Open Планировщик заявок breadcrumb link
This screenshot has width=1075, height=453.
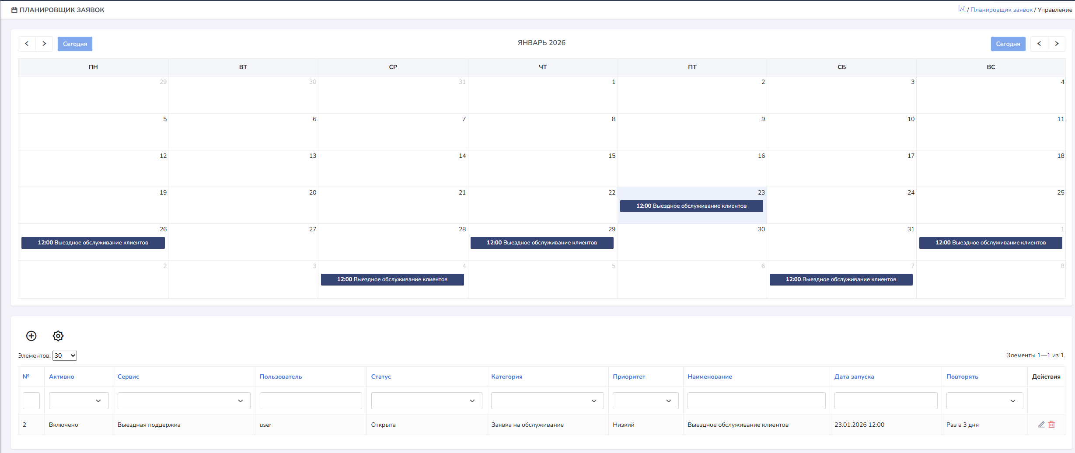(x=1001, y=10)
